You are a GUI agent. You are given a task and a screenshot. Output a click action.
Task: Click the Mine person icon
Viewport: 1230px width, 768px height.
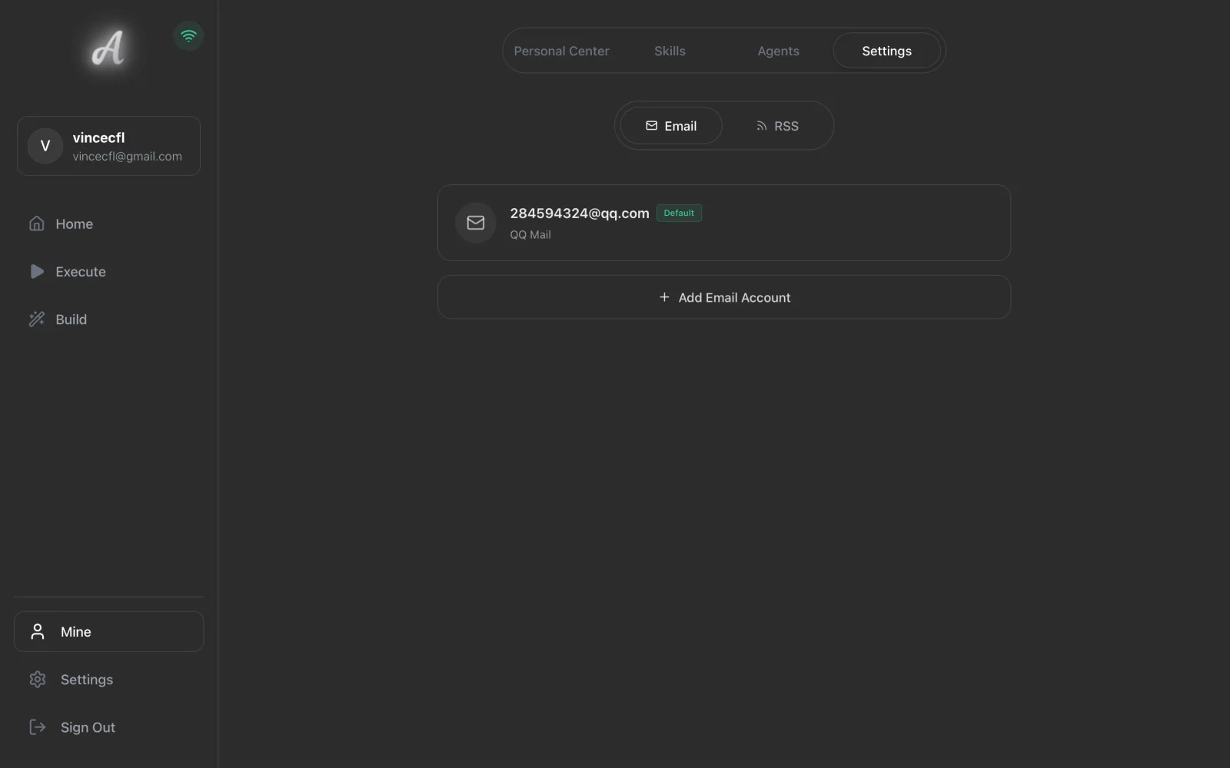coord(37,631)
